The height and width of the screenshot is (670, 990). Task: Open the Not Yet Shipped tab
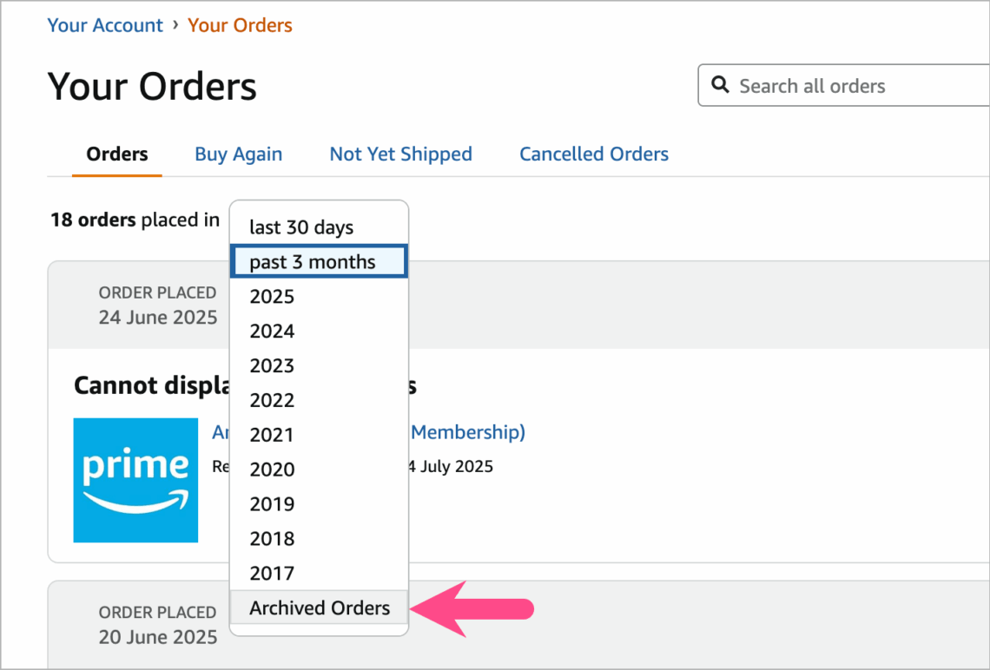click(x=400, y=154)
